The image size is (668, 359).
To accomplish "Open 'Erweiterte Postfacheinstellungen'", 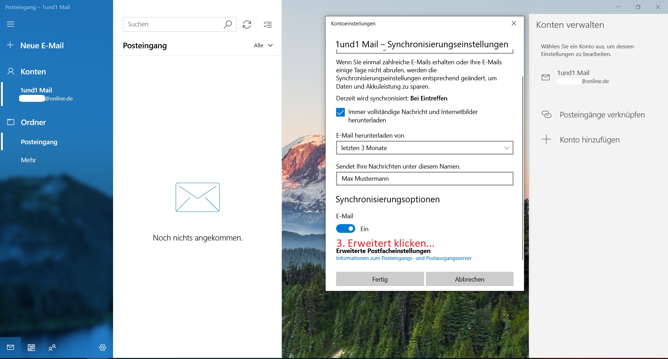I will [383, 251].
